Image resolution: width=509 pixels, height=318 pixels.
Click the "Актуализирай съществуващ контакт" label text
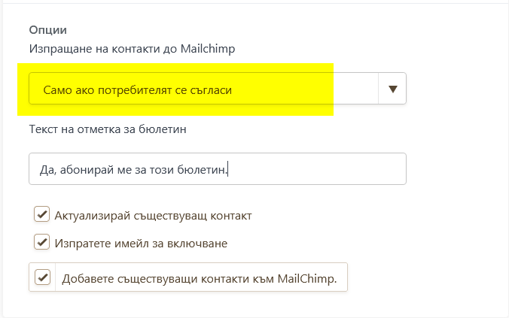[153, 216]
